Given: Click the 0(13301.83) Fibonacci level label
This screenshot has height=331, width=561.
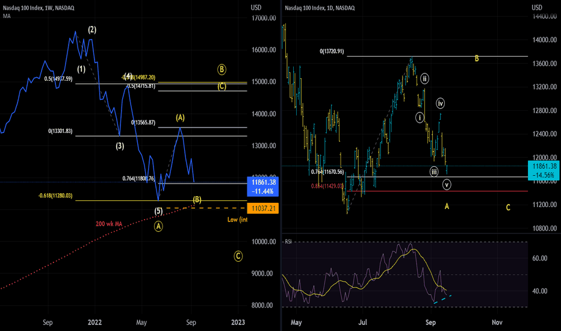Looking at the screenshot, I should [60, 131].
